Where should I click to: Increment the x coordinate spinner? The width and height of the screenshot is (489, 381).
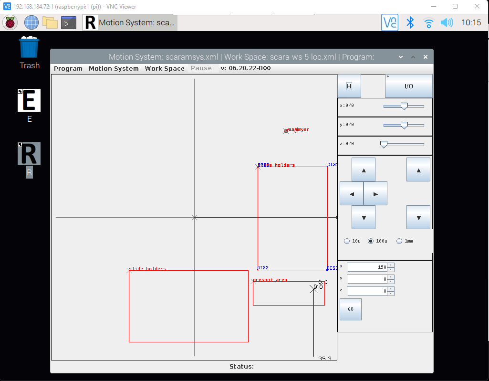[x=391, y=265]
